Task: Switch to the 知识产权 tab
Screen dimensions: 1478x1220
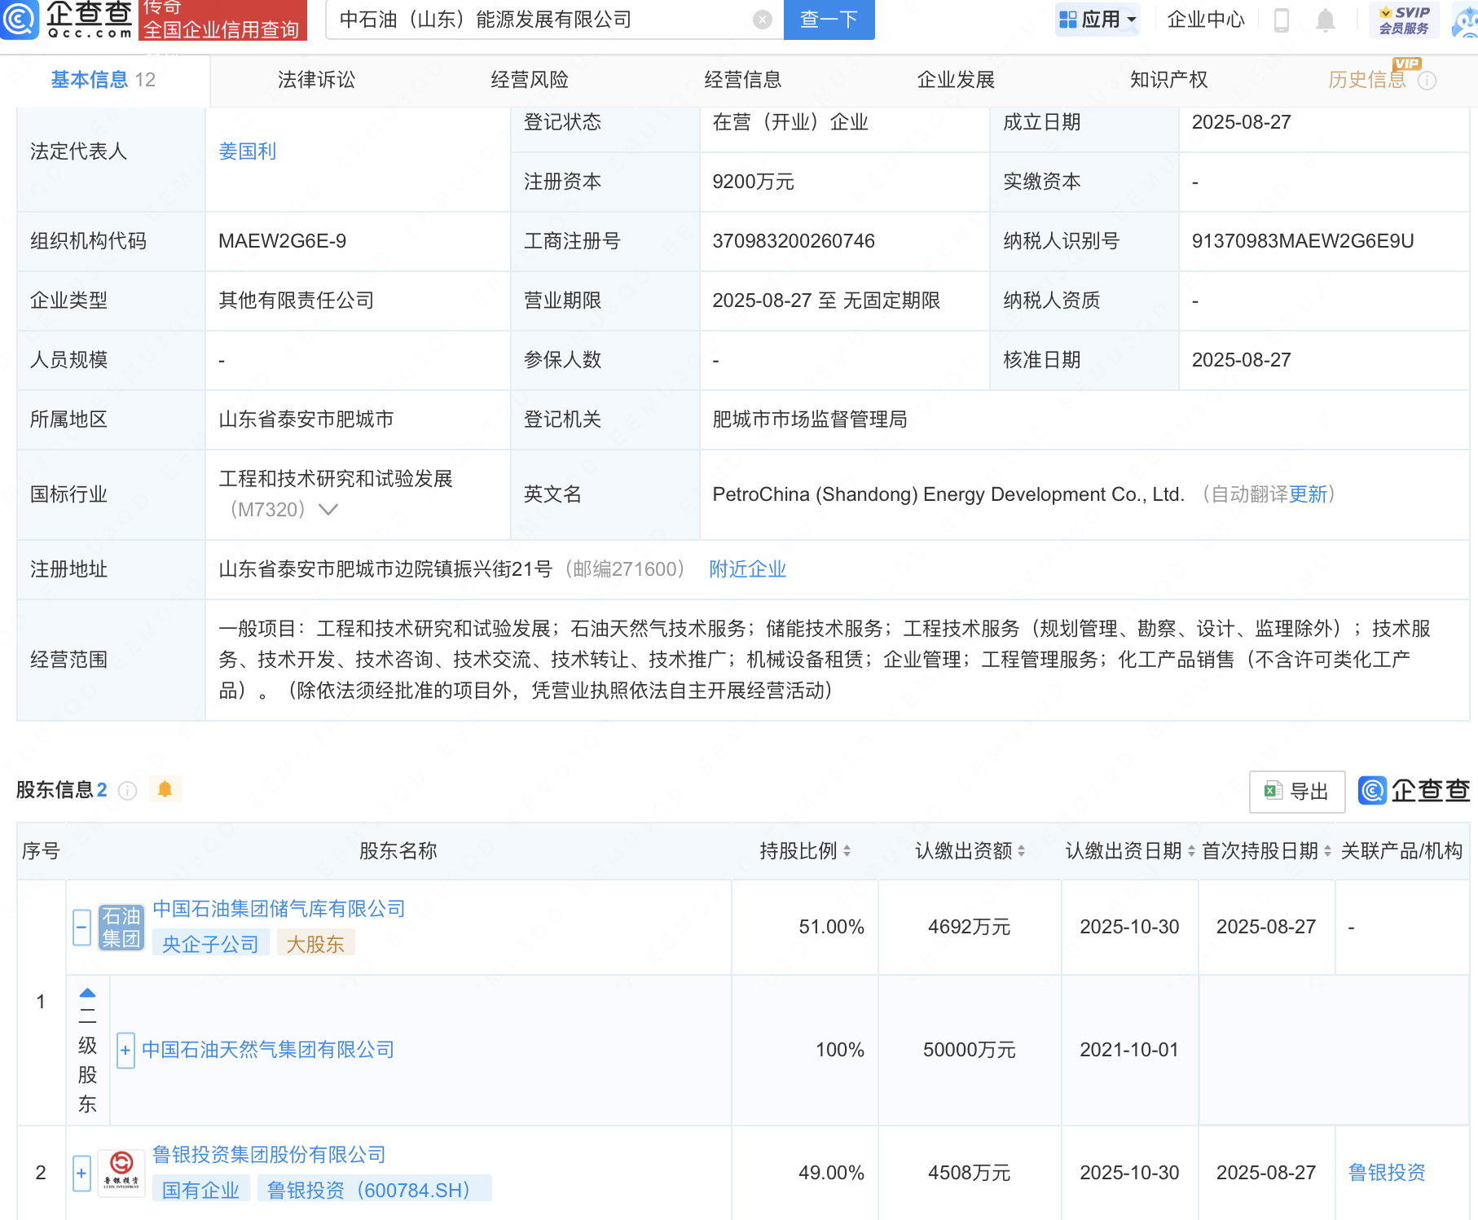Action: 1168,79
